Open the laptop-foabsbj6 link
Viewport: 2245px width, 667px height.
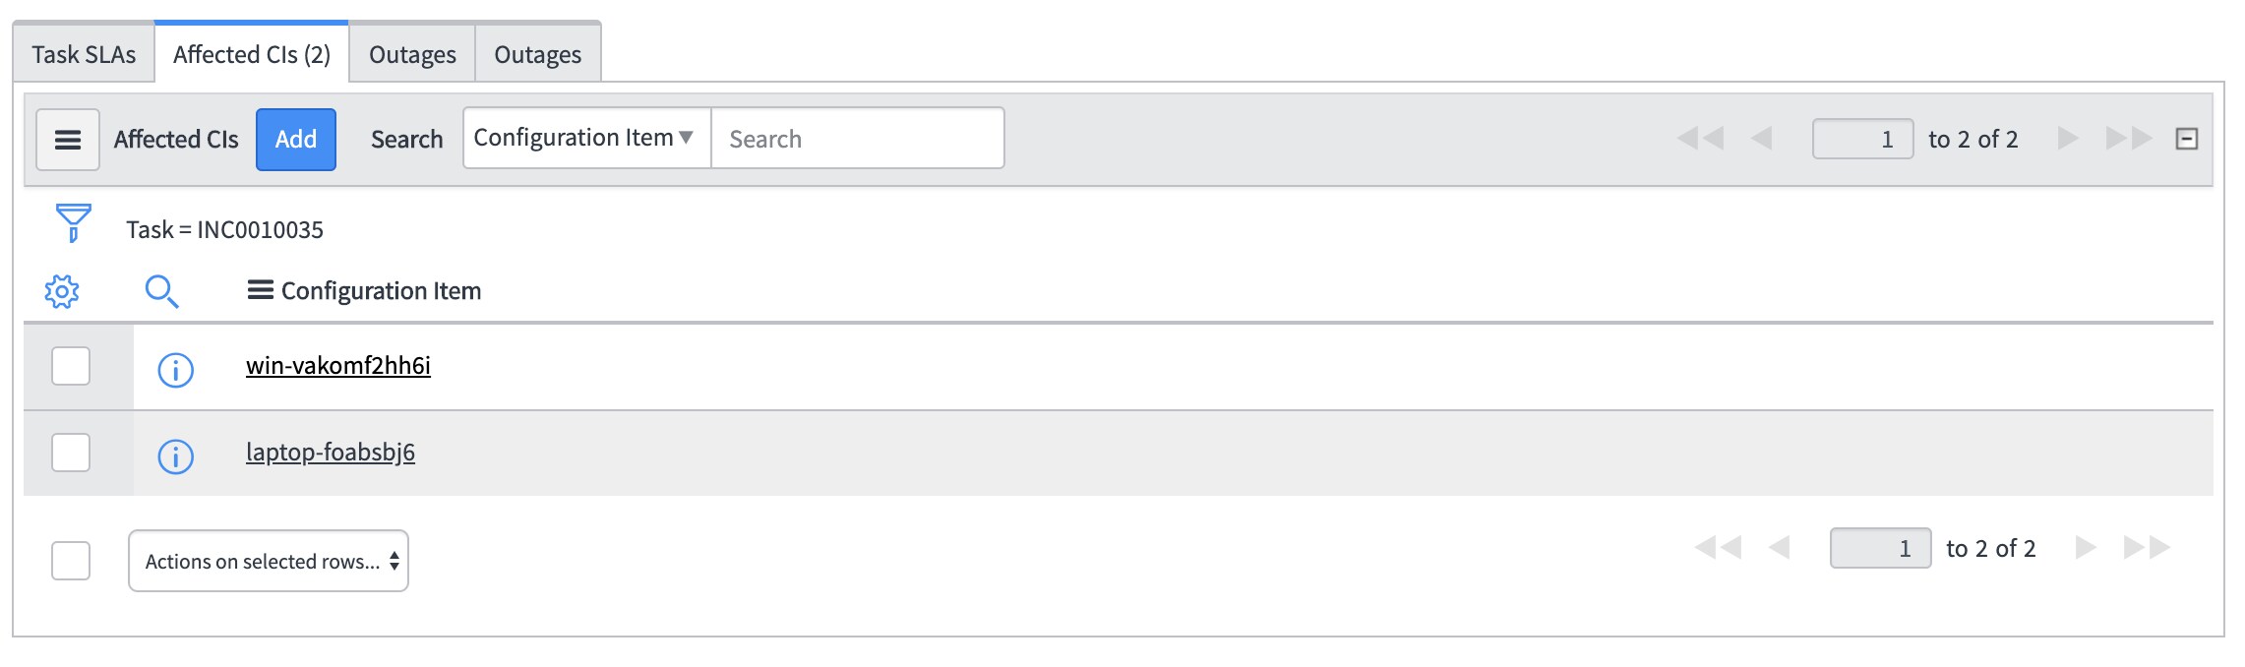pos(331,453)
